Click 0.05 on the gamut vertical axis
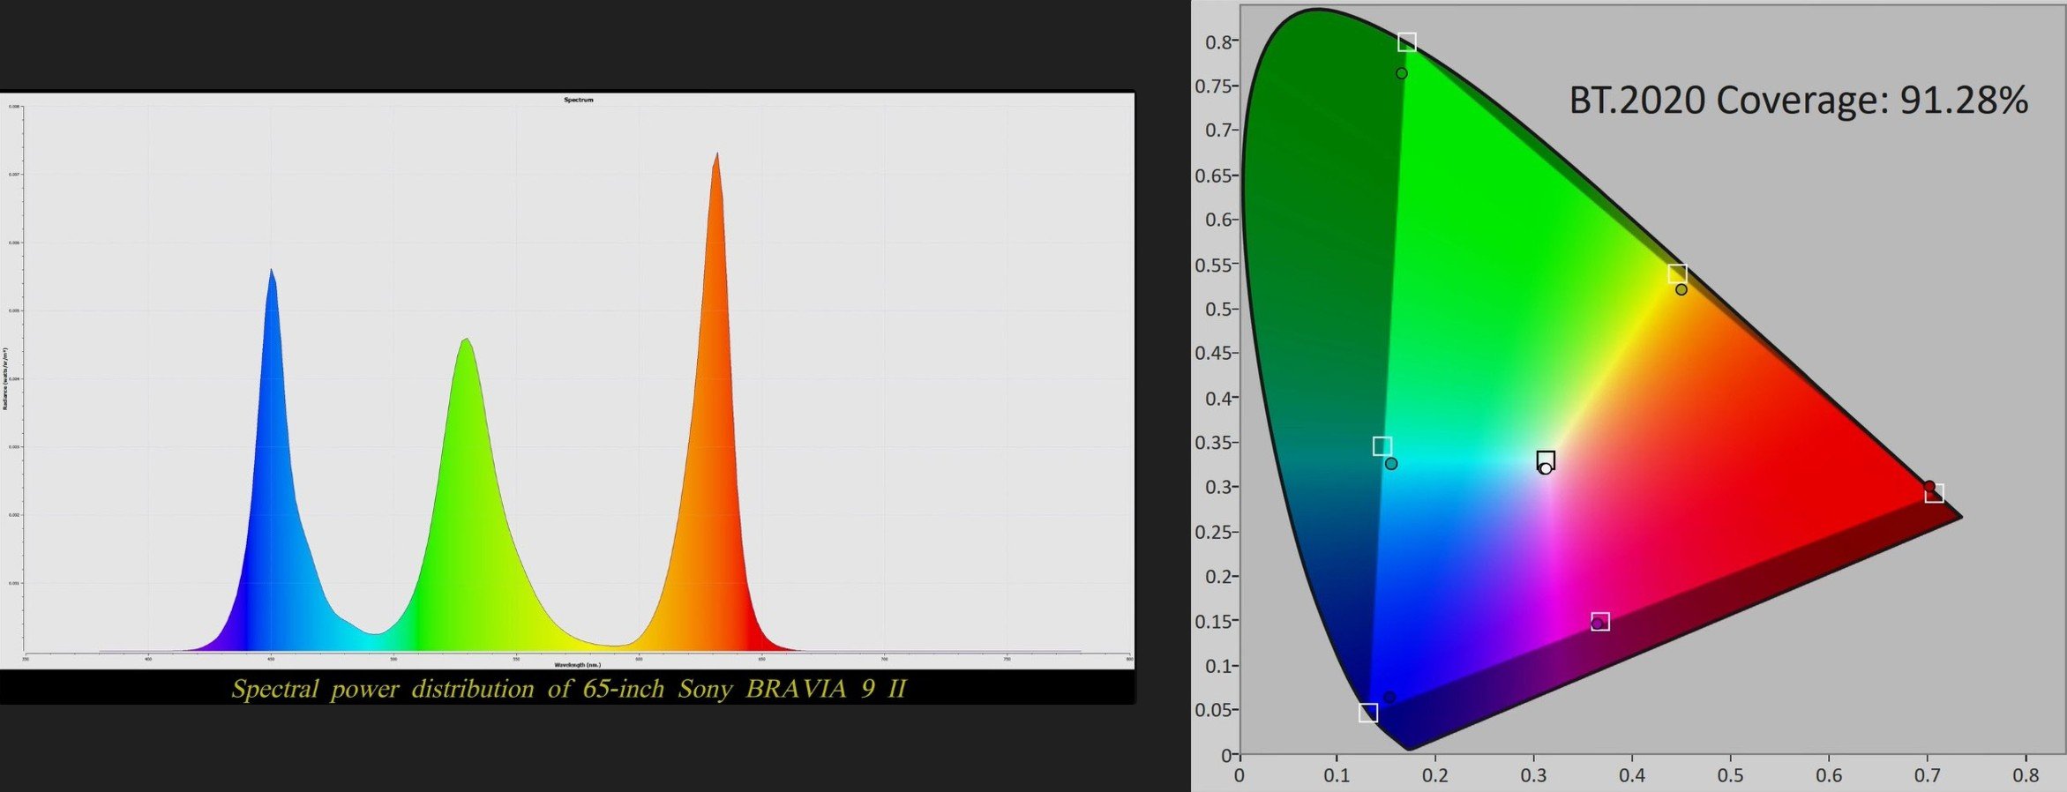The image size is (2067, 792). 1214,711
